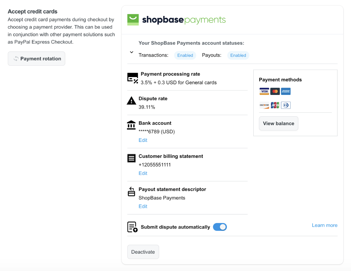Open the Payment rotation button

pos(36,59)
